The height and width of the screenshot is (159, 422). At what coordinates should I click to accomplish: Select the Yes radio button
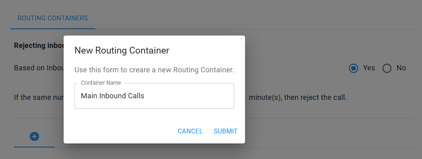tap(354, 68)
